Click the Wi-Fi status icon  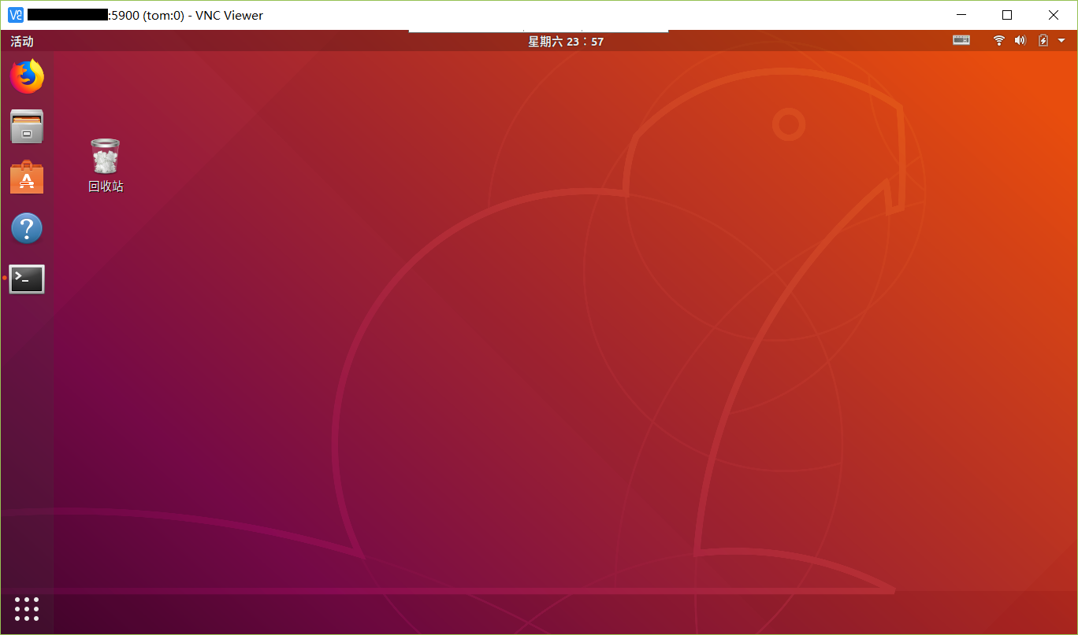point(998,40)
